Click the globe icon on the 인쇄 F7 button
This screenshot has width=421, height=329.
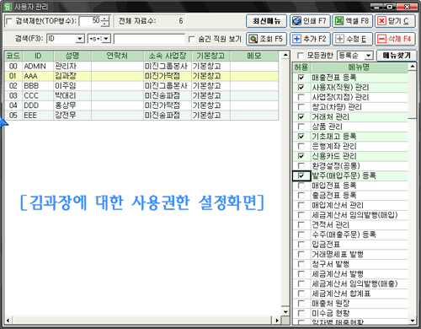(296, 21)
